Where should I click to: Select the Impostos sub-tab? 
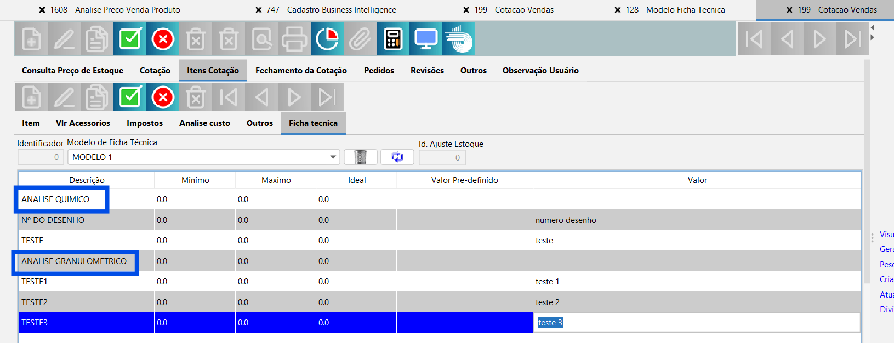tap(145, 123)
